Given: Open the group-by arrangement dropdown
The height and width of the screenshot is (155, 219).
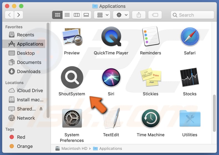Looking at the screenshot, I should pos(102,15).
